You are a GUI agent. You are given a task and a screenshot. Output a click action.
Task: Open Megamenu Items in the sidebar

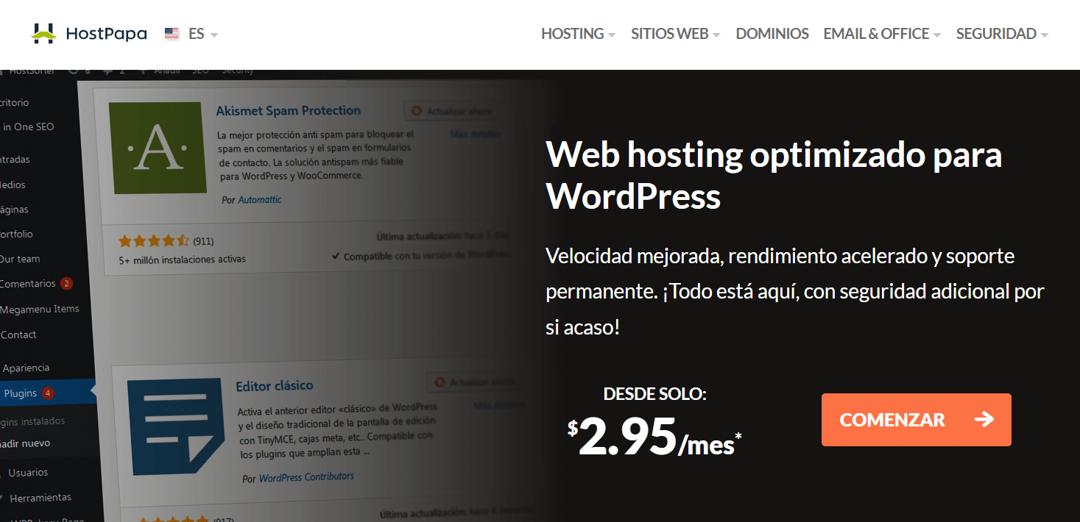40,309
